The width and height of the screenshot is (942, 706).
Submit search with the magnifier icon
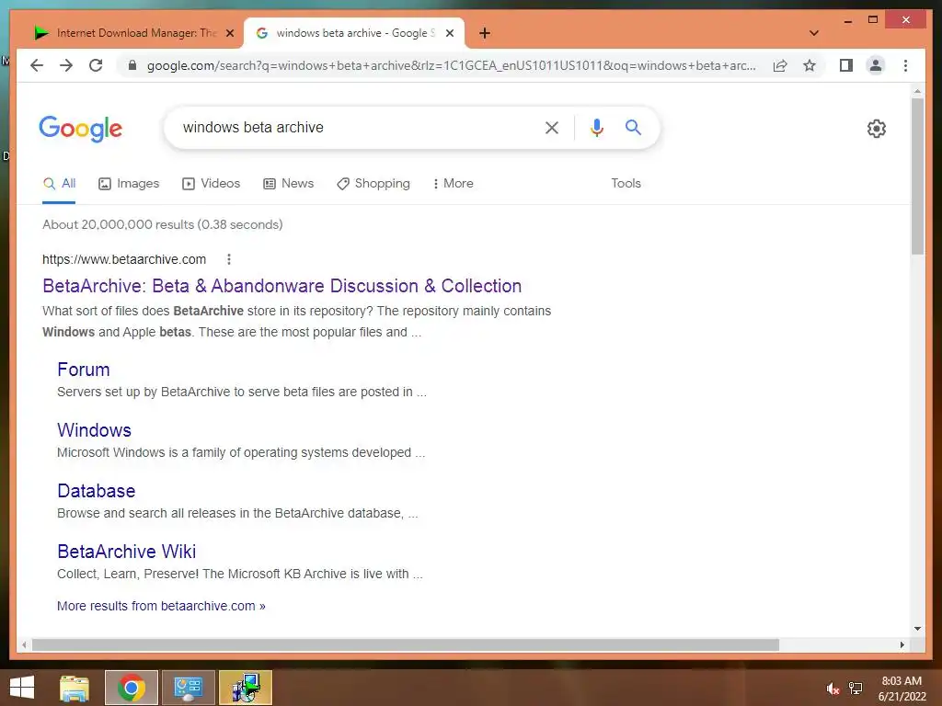[x=633, y=127]
